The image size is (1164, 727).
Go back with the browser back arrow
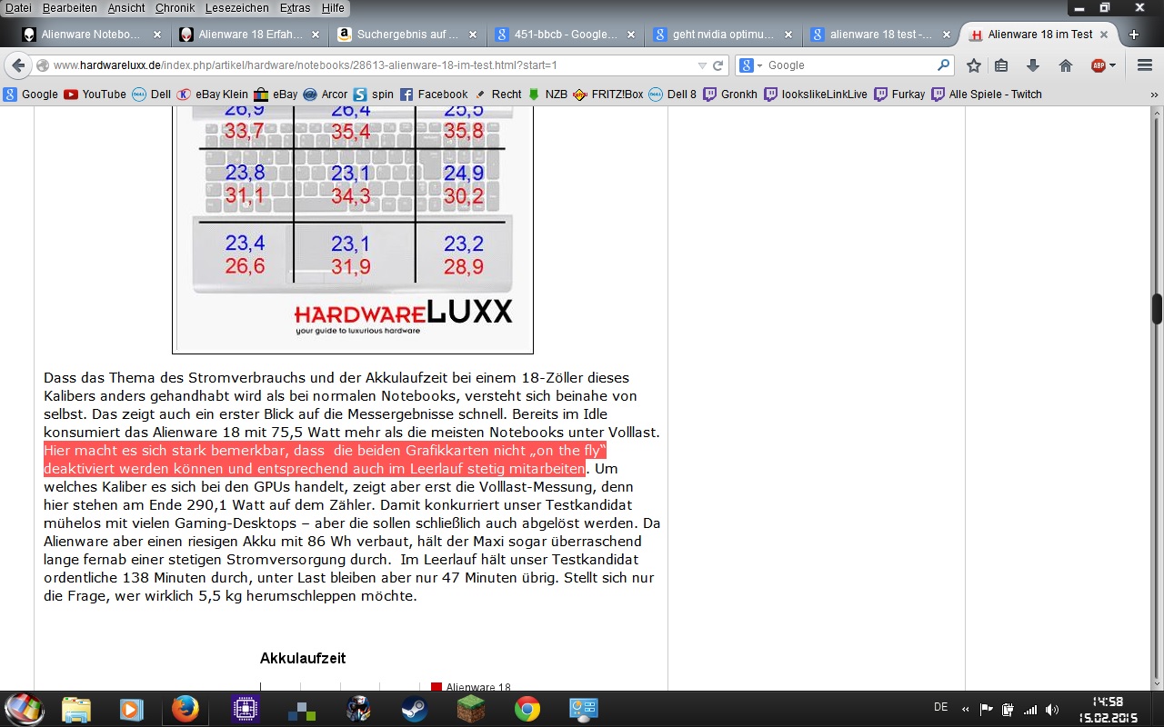point(18,65)
